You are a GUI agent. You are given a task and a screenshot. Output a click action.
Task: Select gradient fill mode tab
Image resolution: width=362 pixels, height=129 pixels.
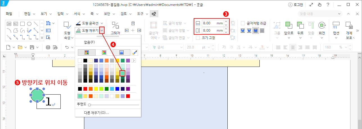pos(121,52)
